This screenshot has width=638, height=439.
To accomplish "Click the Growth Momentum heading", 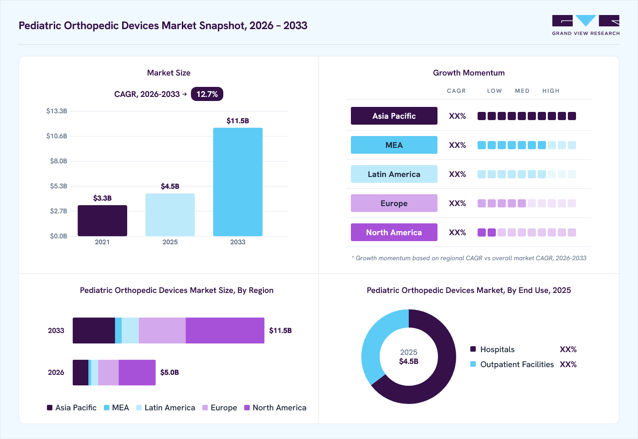I will tap(469, 73).
